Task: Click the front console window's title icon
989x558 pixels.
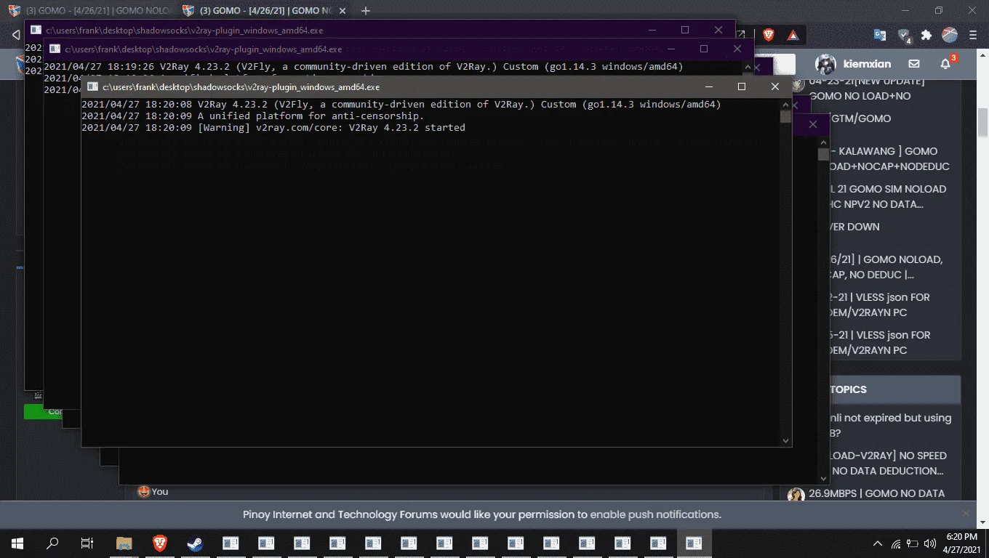Action: coord(92,86)
